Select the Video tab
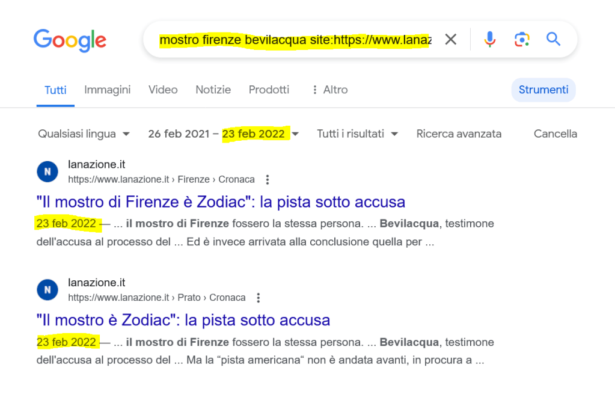Image resolution: width=615 pixels, height=412 pixels. tap(163, 90)
